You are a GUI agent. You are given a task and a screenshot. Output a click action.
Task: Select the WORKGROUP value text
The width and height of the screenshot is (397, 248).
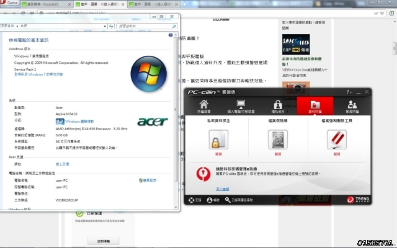[66, 200]
